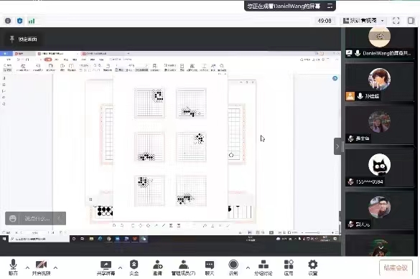This screenshot has height=279, width=420.
Task: Click the 邀请 invite icon
Action: tap(157, 268)
